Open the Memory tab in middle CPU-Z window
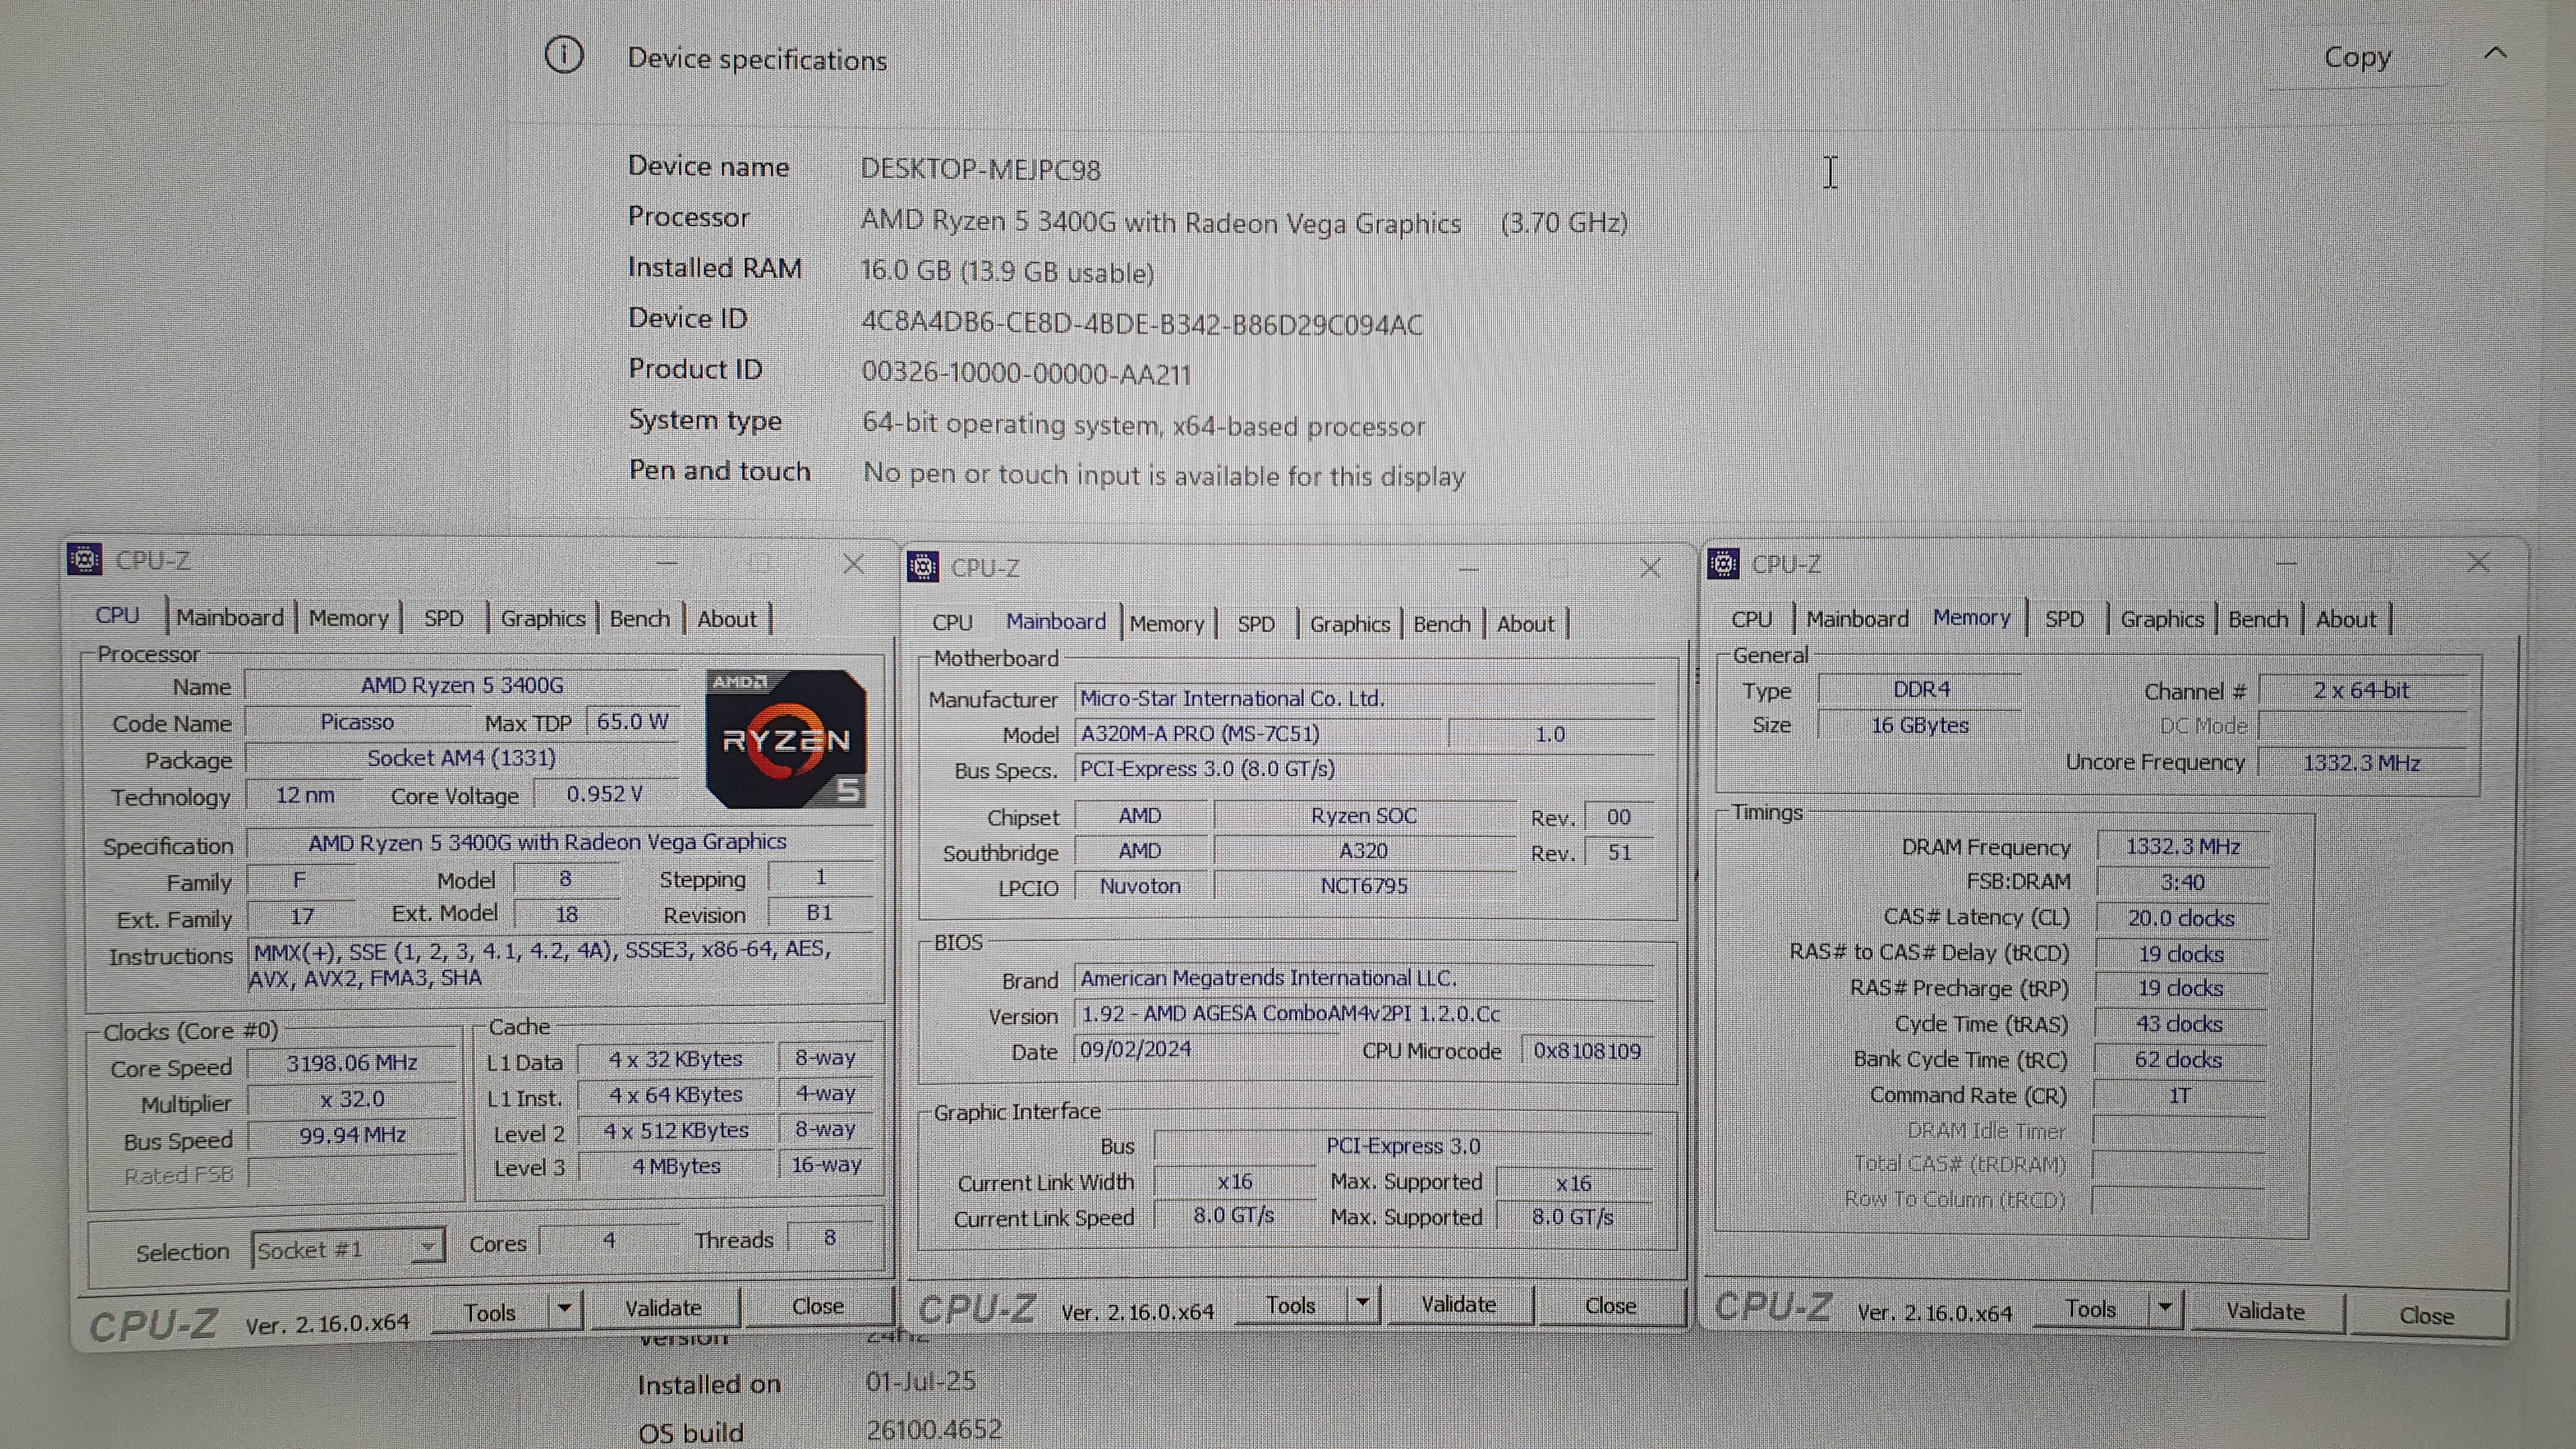This screenshot has width=2576, height=1449. point(1166,624)
